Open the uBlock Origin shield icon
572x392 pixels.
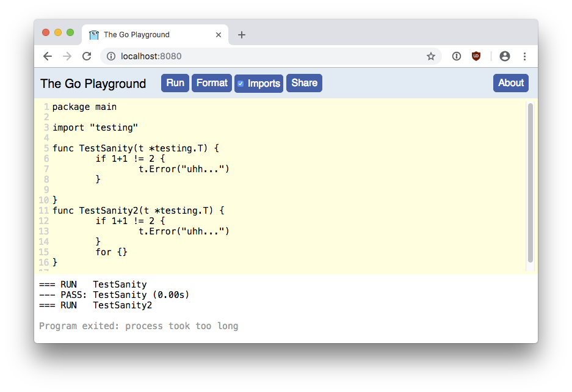pyautogui.click(x=476, y=56)
